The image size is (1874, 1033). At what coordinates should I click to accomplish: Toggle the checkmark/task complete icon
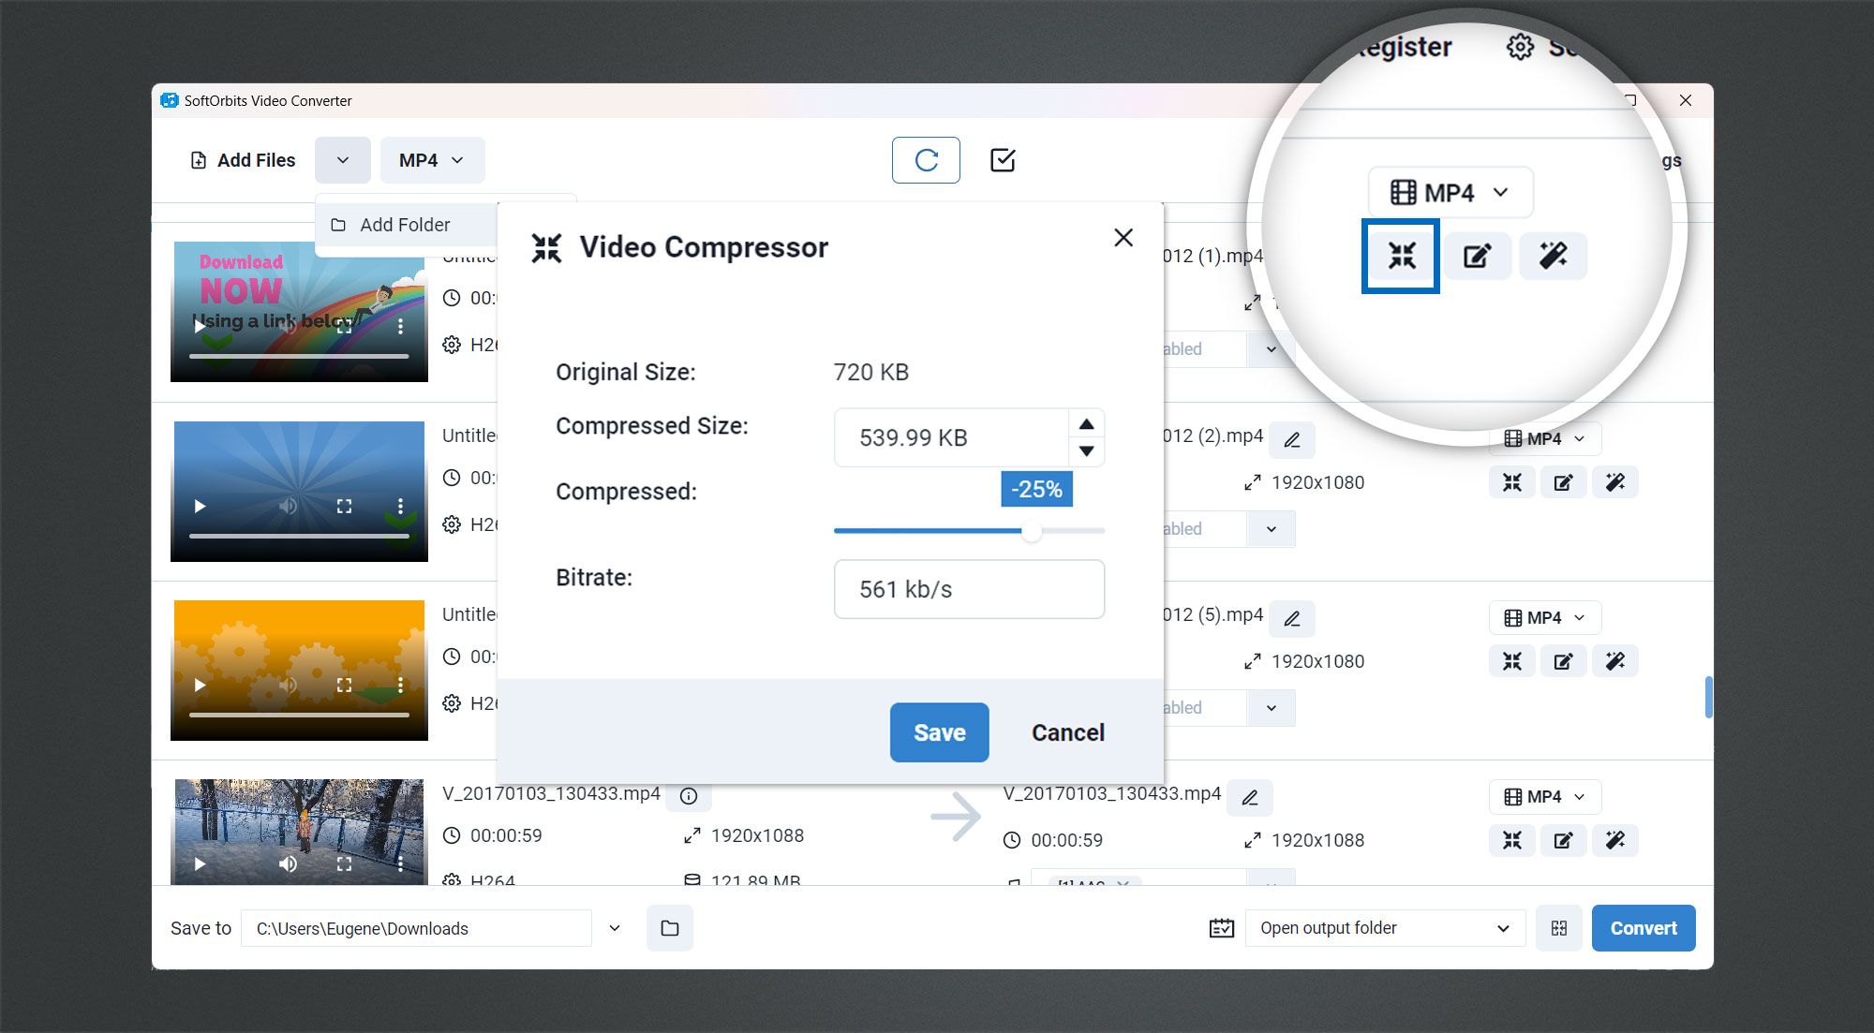click(x=1004, y=159)
